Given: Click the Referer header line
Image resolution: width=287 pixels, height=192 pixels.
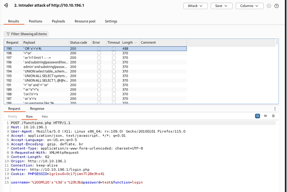Looking at the screenshot, I should 50,169.
